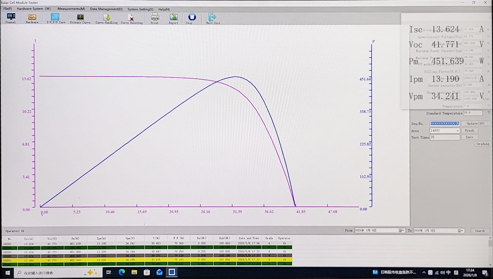Click the Search button
The width and height of the screenshot is (493, 279).
coord(480,231)
